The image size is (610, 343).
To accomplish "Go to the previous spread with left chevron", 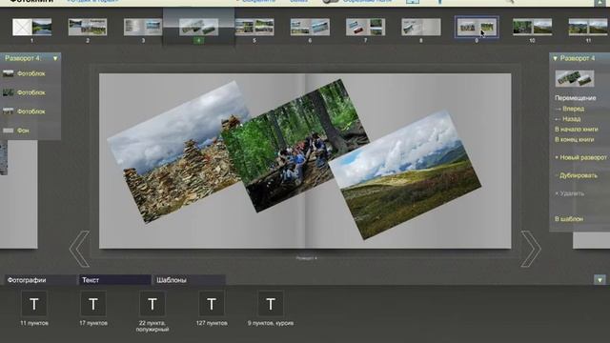I will (x=80, y=249).
